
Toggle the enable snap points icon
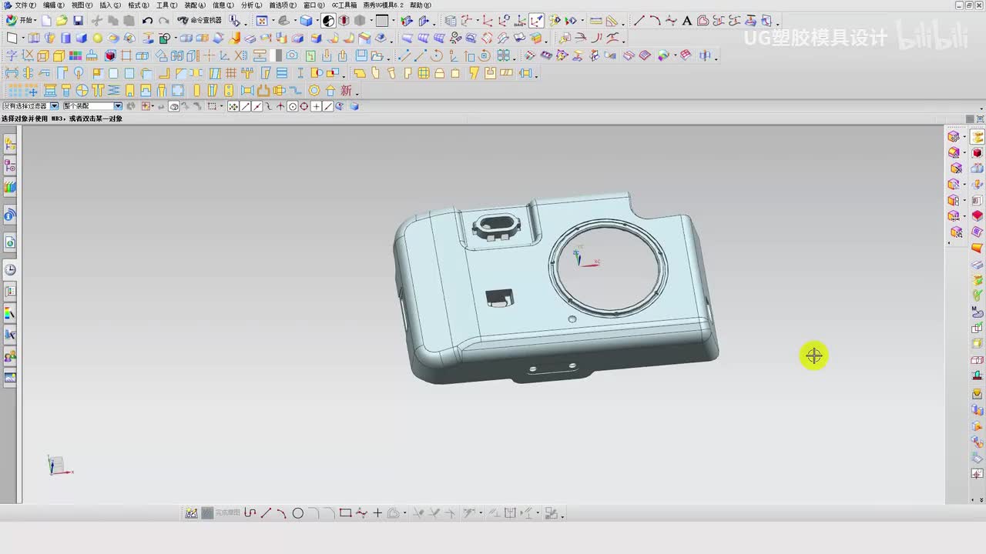233,106
